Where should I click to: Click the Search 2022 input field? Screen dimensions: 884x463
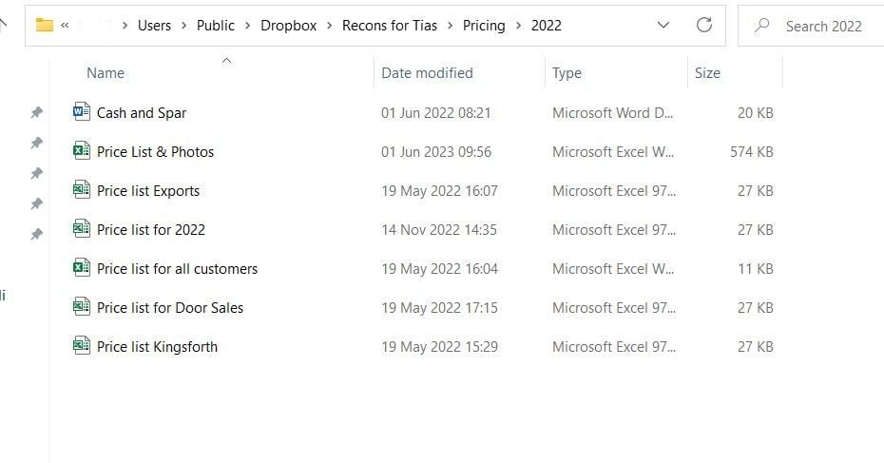point(822,26)
